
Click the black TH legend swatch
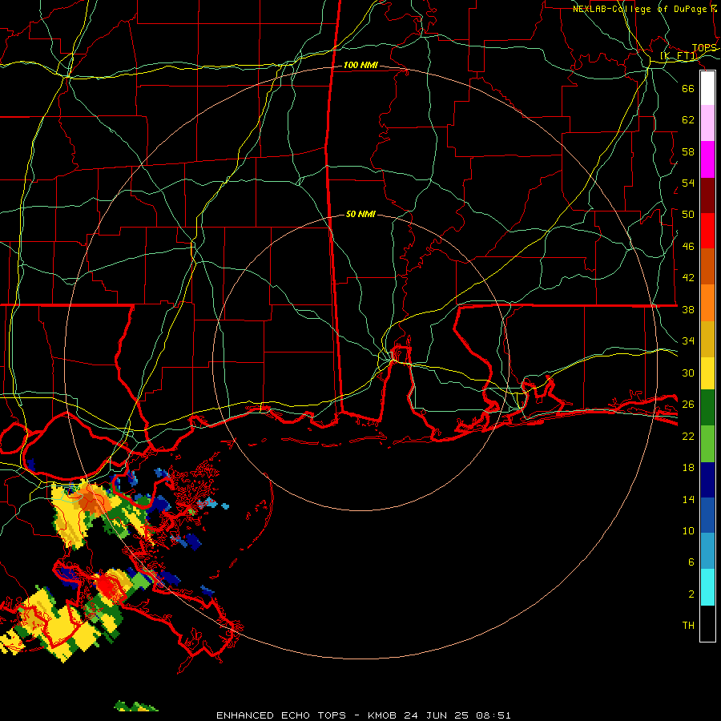[707, 623]
